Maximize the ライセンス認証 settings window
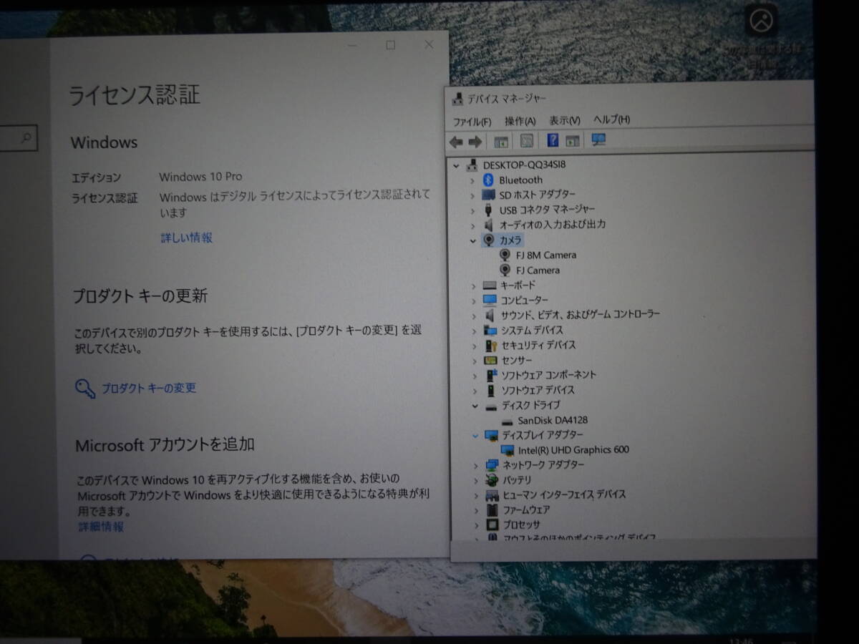Screen dimensions: 859x644 coord(390,45)
